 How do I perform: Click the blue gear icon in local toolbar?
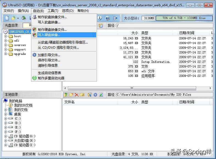tap(95, 95)
